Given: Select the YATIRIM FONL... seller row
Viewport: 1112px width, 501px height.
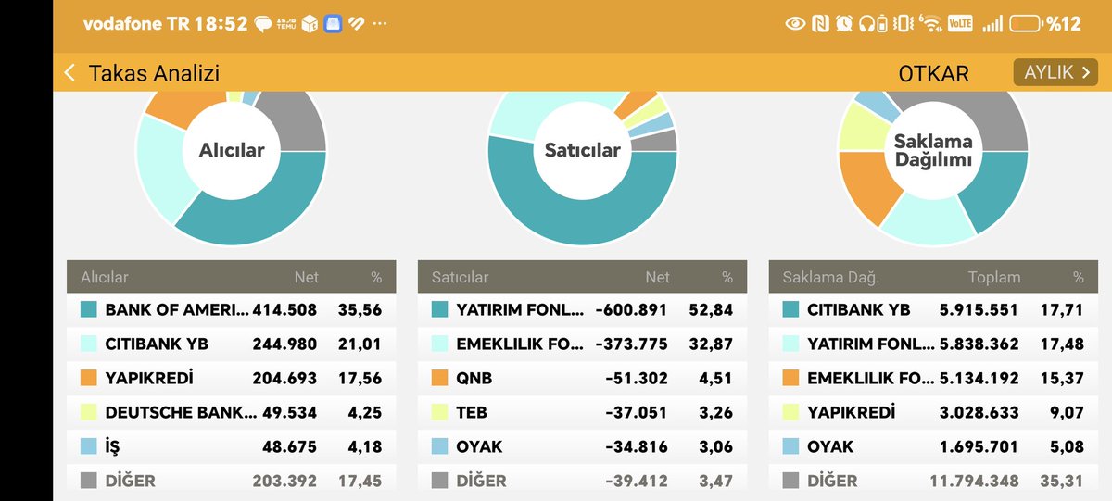Looking at the screenshot, I should [x=582, y=310].
